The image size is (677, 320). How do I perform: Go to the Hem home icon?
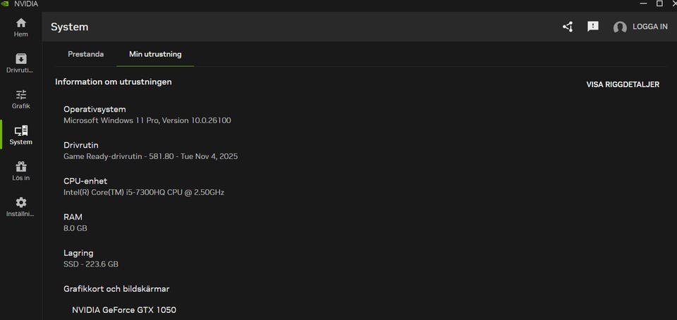(20, 23)
